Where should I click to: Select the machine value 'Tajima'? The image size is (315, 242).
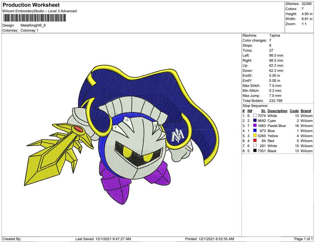pos(274,36)
